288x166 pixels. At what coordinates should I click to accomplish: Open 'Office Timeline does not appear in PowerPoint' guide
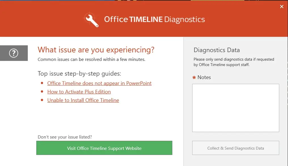99,83
